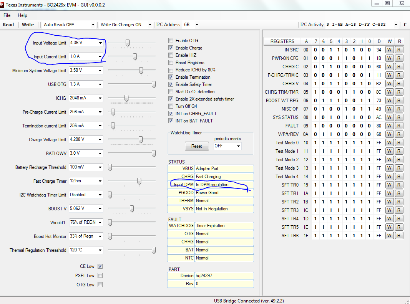Open the Fast Charge Timer dropdown
The image size is (410, 304).
coord(100,181)
